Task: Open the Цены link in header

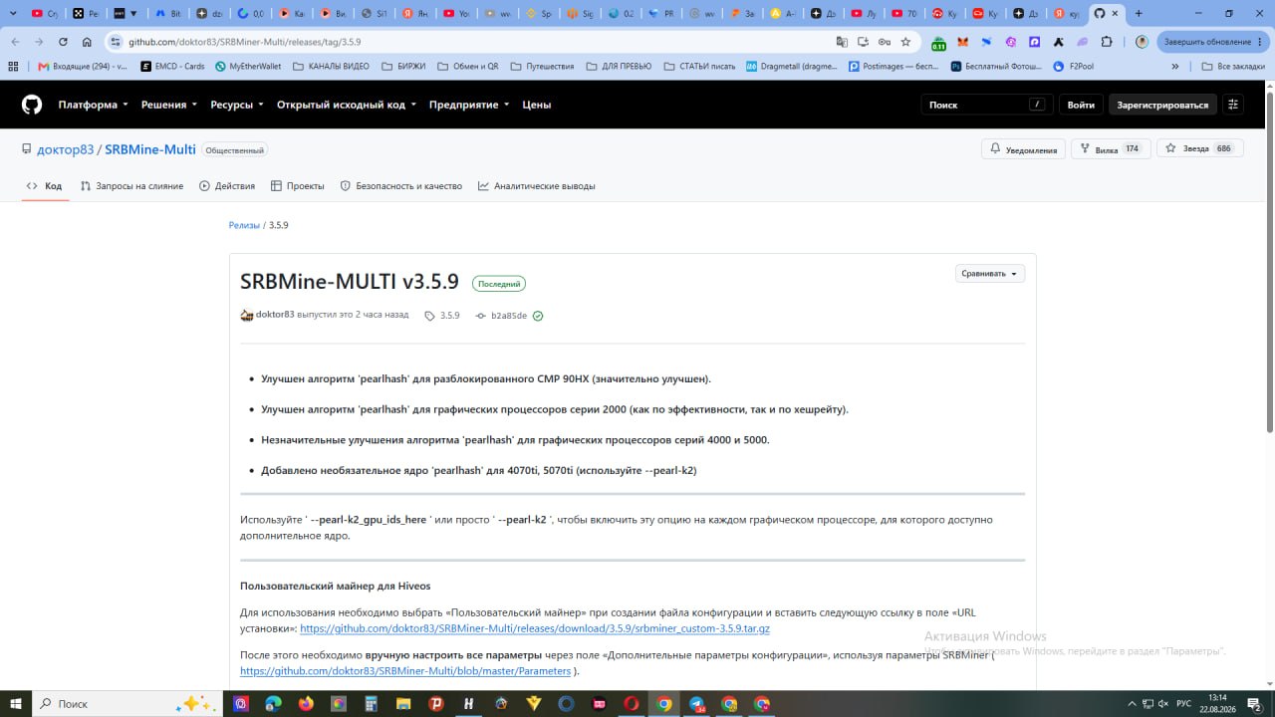Action: click(536, 105)
